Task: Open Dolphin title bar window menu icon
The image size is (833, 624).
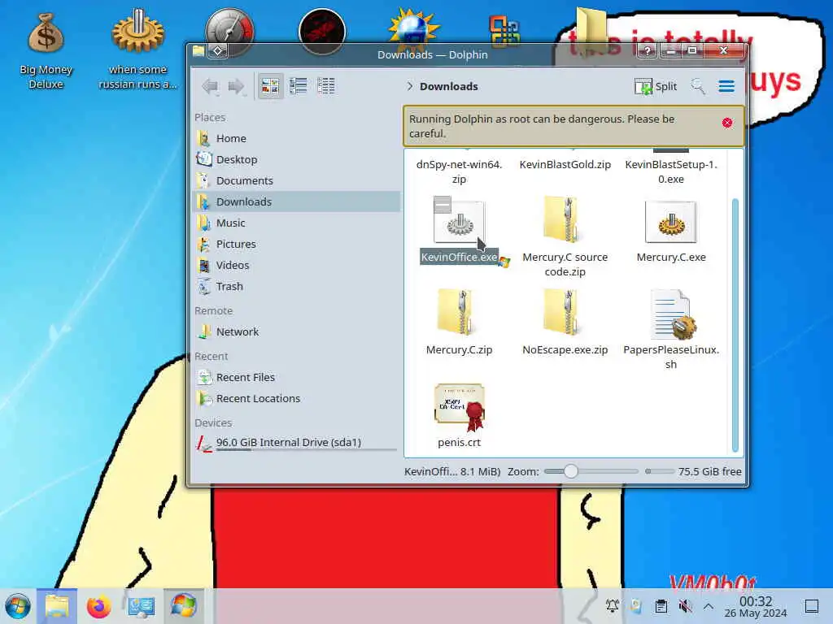Action: pyautogui.click(x=198, y=51)
